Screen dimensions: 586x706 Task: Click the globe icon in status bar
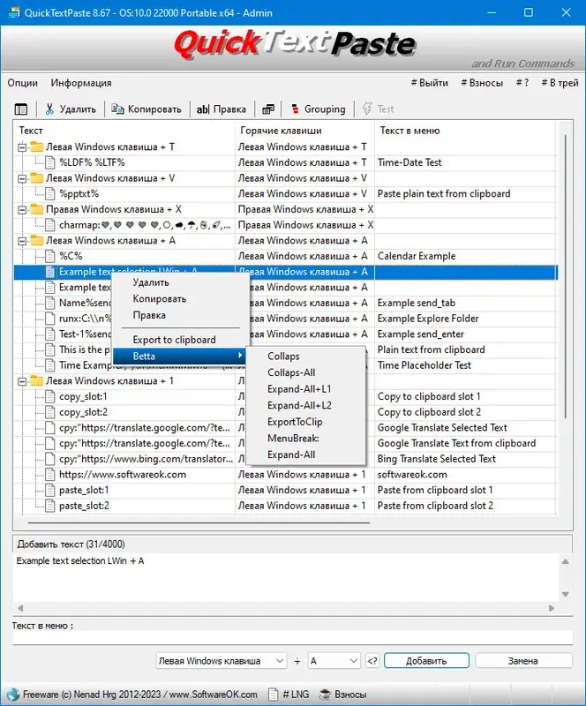pos(12,695)
